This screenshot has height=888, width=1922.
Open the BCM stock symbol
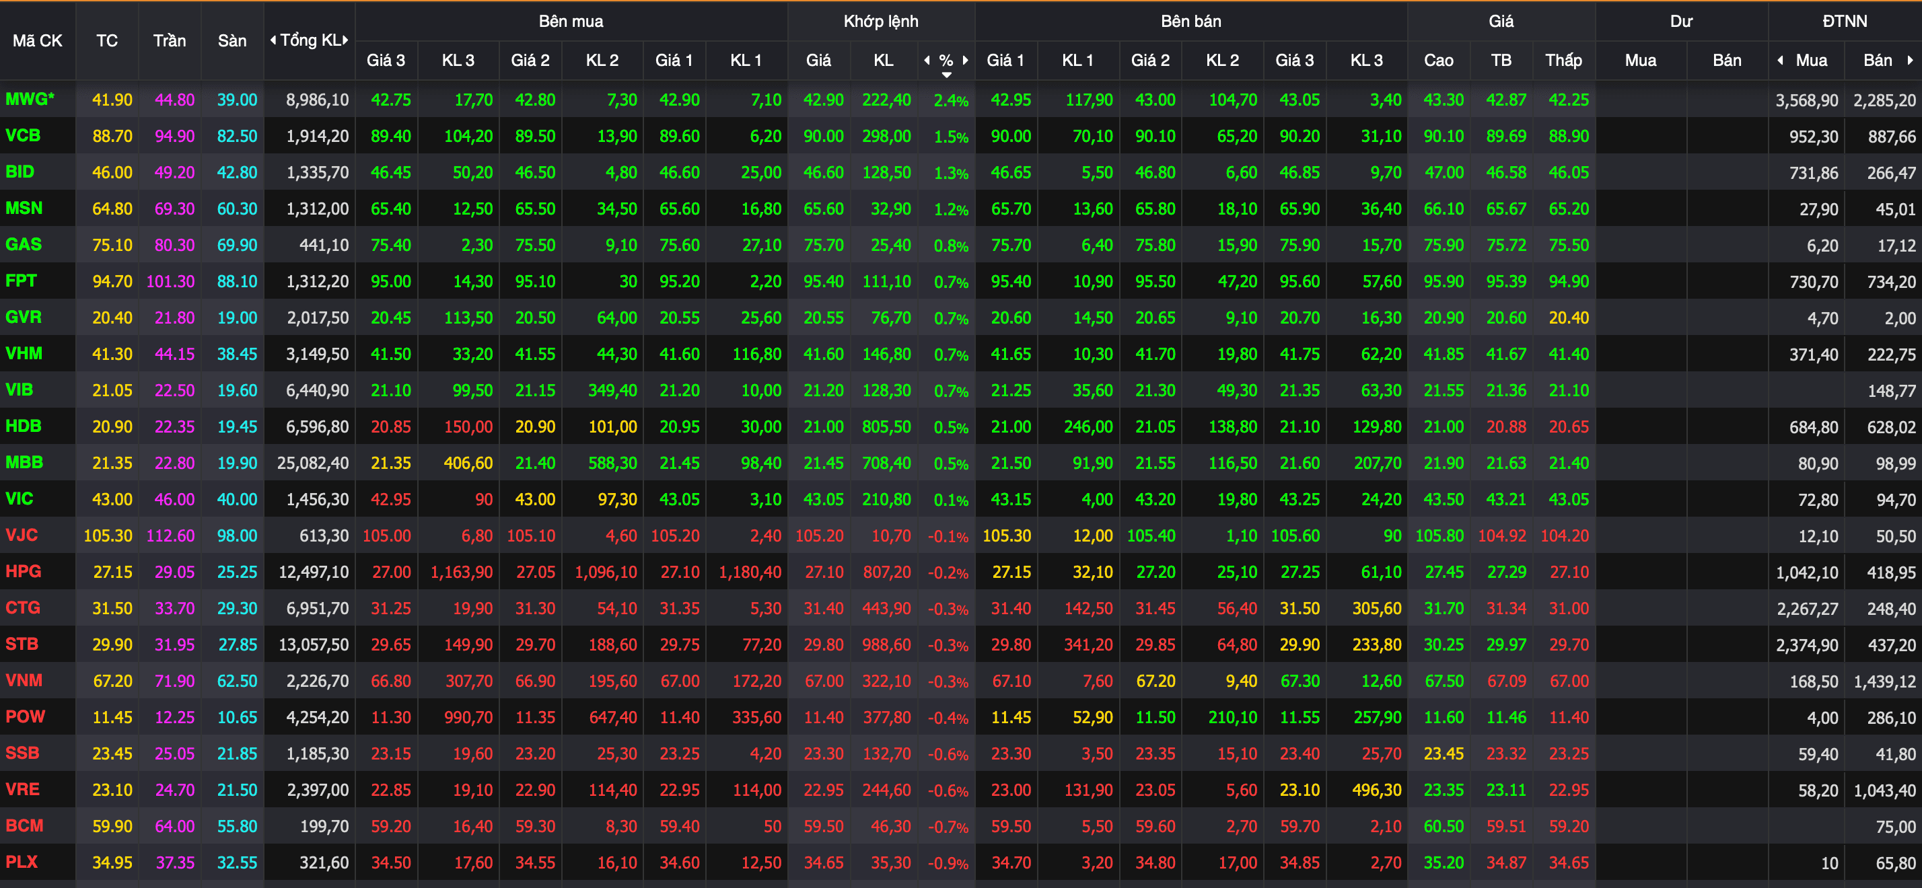tap(25, 826)
